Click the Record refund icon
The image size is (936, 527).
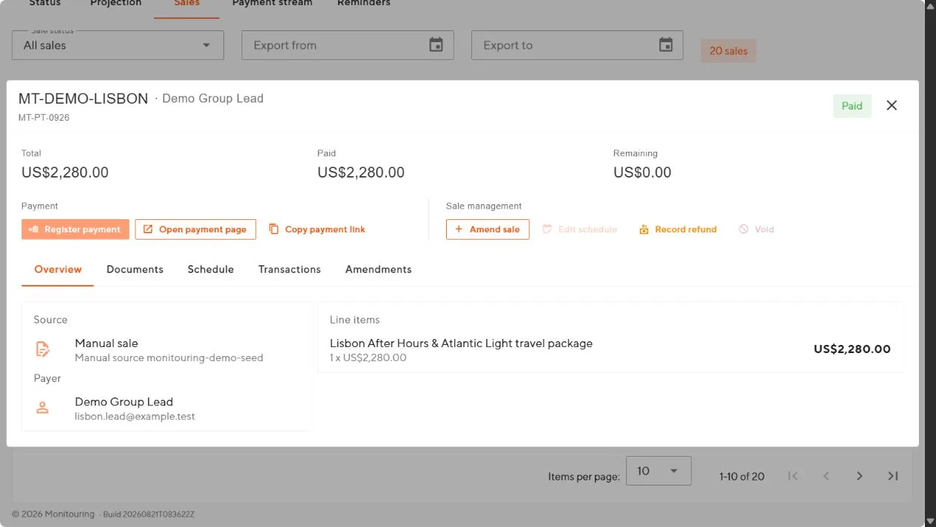click(x=644, y=229)
